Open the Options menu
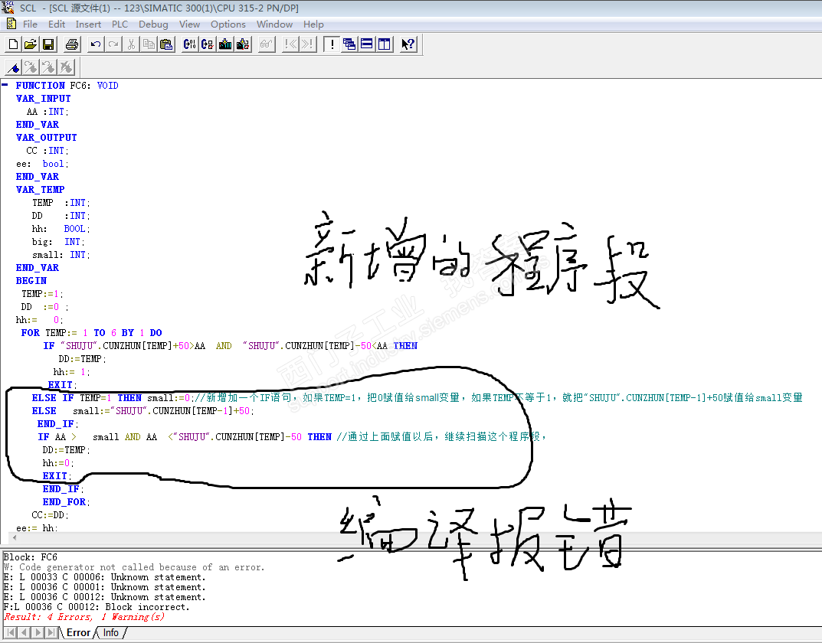This screenshot has height=643, width=822. (228, 24)
